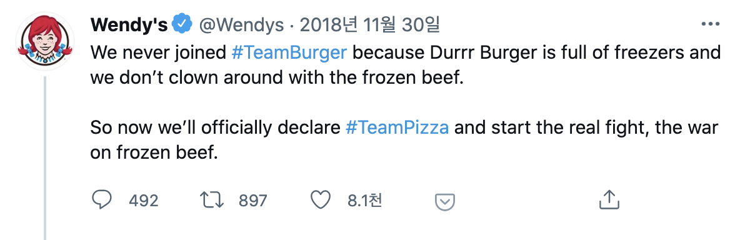Click the reply speech bubble icon
Image resolution: width=740 pixels, height=240 pixels.
click(101, 201)
